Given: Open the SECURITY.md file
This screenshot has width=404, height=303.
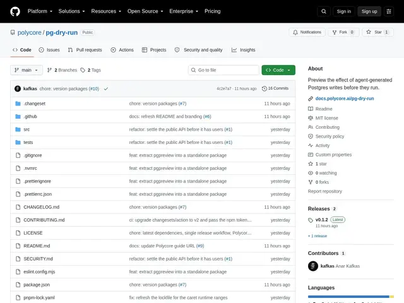Looking at the screenshot, I should pos(38,259).
